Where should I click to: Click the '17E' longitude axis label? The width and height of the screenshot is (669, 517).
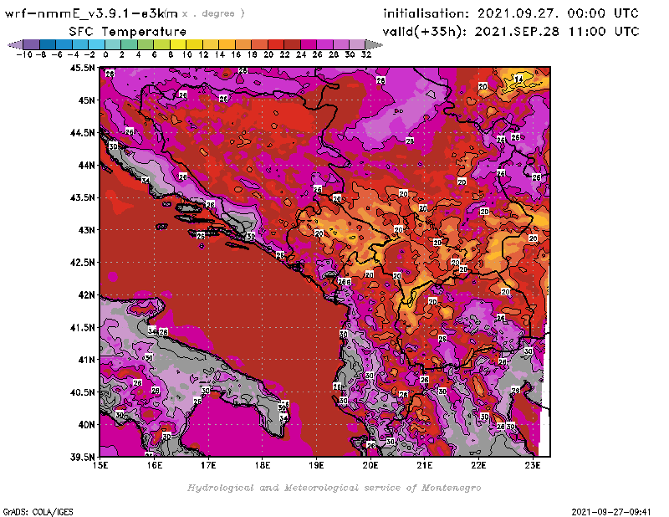(208, 465)
